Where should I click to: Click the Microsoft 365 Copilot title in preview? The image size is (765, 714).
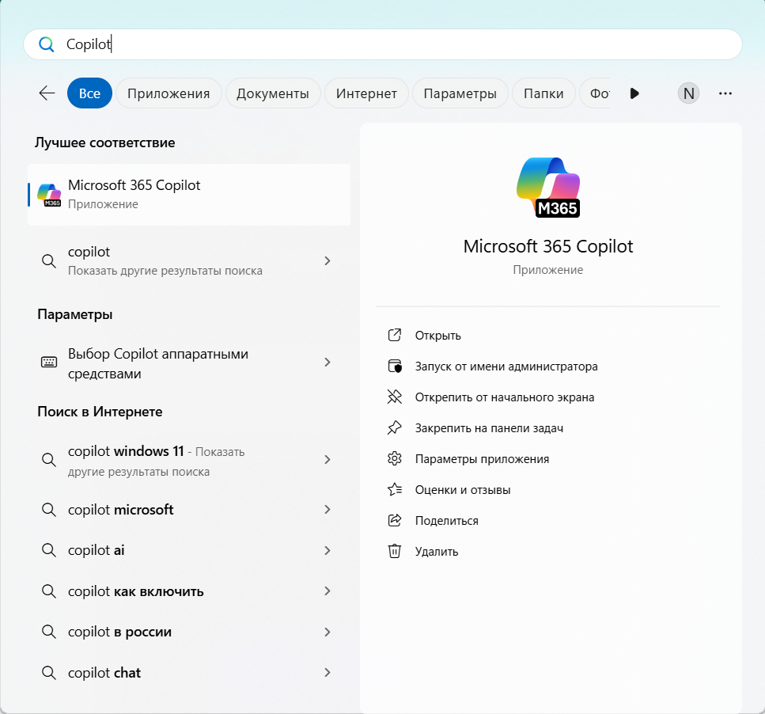[x=548, y=246]
